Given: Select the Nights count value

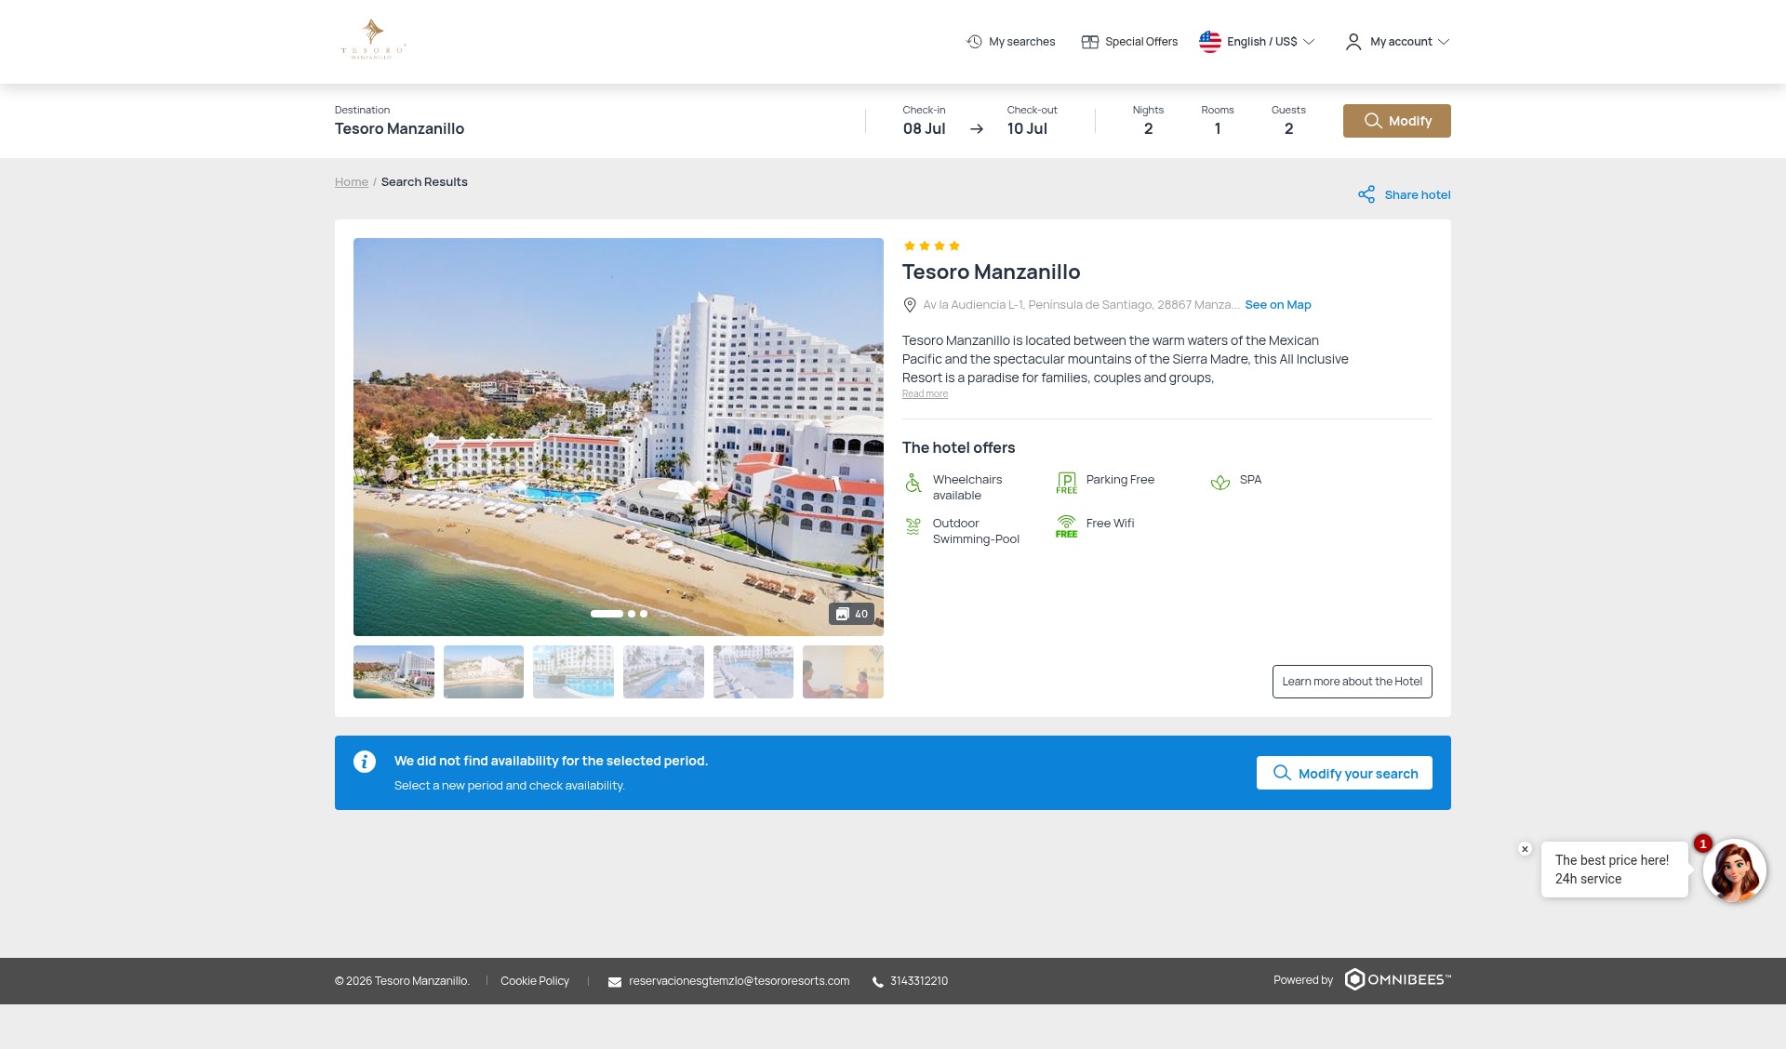Looking at the screenshot, I should (x=1148, y=129).
